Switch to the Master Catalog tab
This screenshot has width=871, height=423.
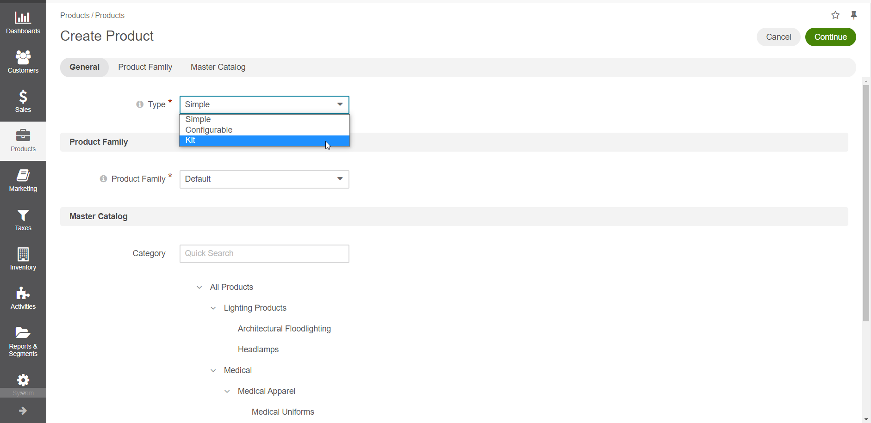tap(218, 67)
